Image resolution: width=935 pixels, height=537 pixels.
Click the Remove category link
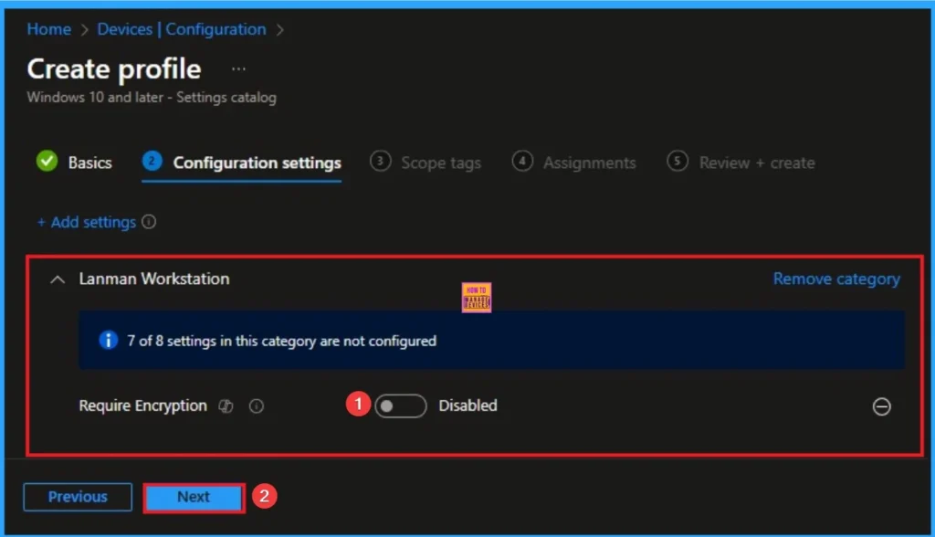835,279
